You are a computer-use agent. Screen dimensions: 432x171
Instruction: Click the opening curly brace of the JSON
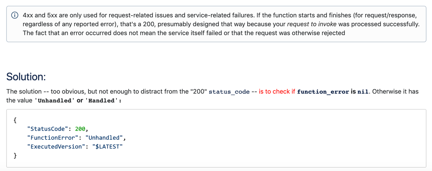tap(15, 120)
